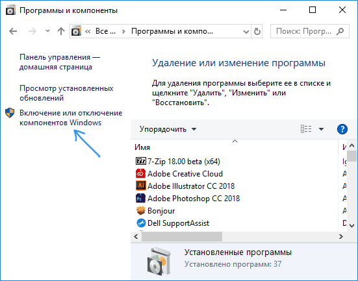Click the horizontal scrollbar left arrow
358x281 pixels.
[x=136, y=236]
